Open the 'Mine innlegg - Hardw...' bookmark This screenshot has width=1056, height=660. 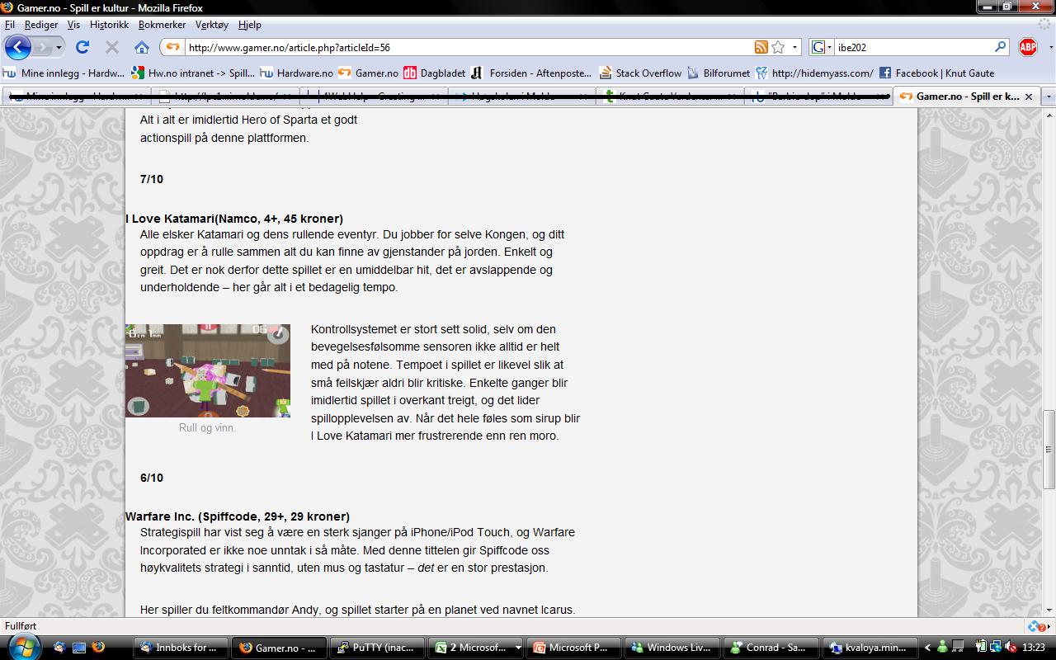tap(64, 73)
